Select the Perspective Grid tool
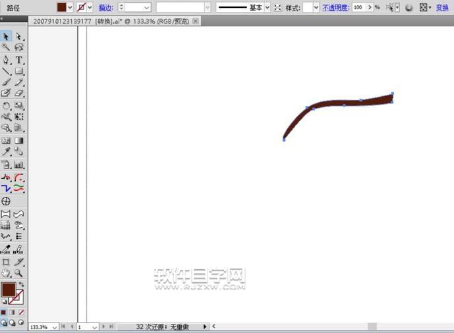Screen dimensions: 454x333 19,128
